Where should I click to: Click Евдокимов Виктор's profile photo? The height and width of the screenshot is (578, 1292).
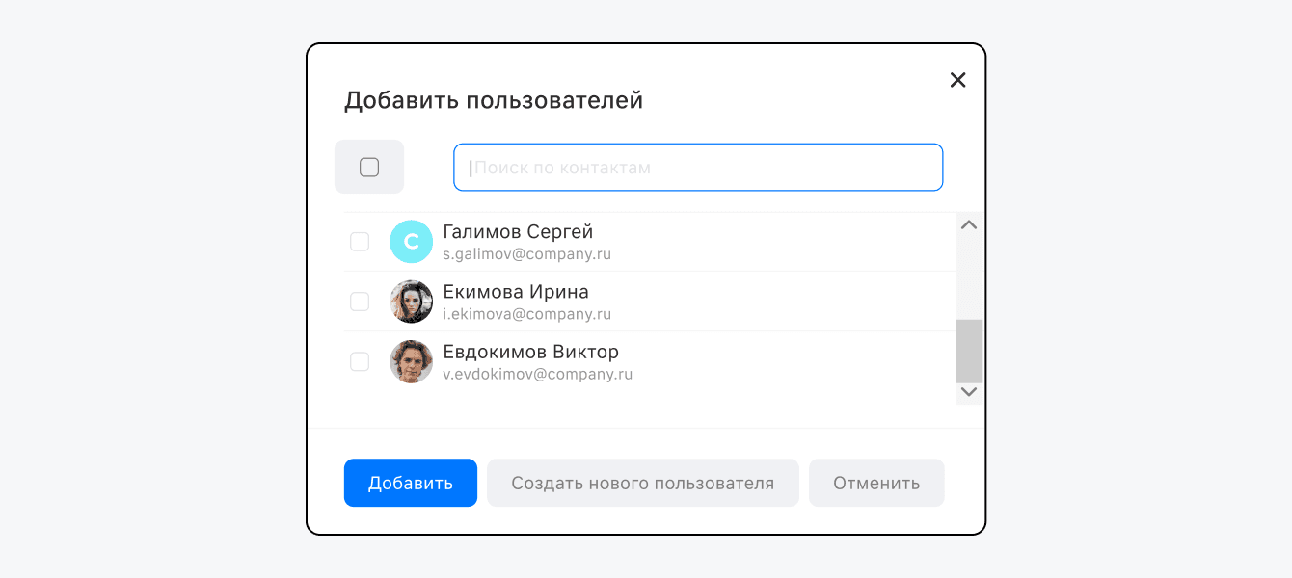pos(411,361)
